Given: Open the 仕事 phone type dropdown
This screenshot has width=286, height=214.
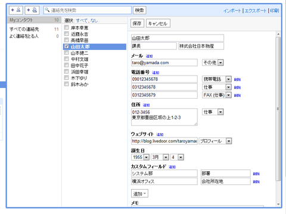Looking at the screenshot, I should coord(217,87).
